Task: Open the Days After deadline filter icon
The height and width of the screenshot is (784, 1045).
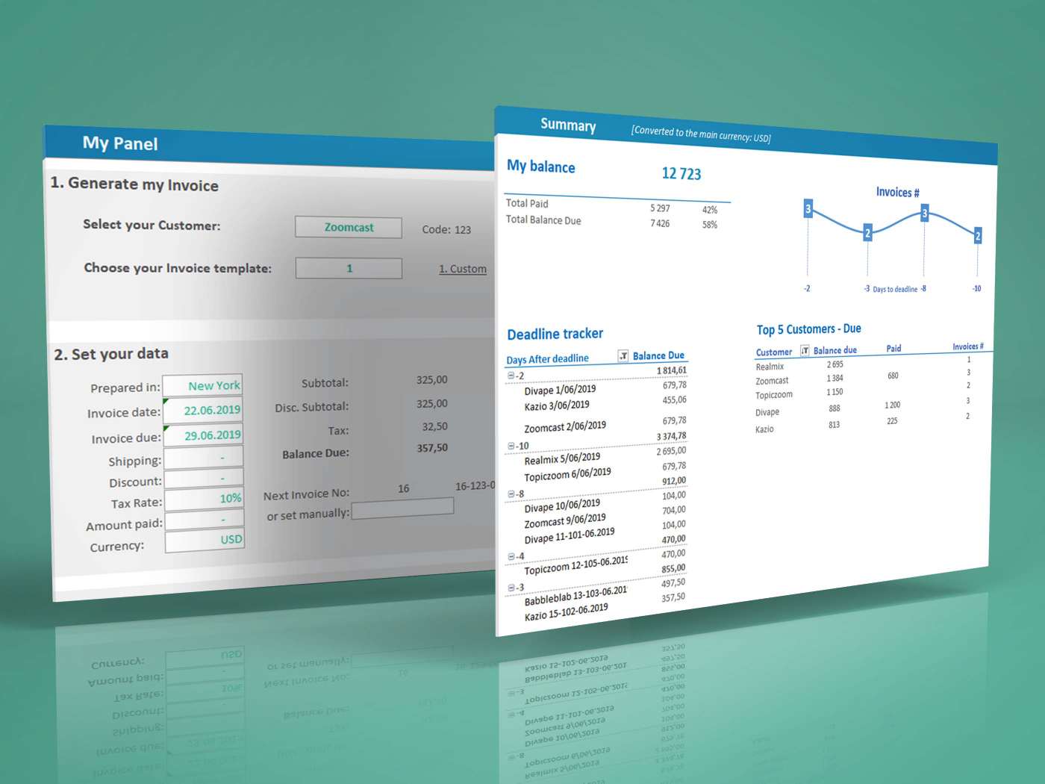Action: coord(623,356)
